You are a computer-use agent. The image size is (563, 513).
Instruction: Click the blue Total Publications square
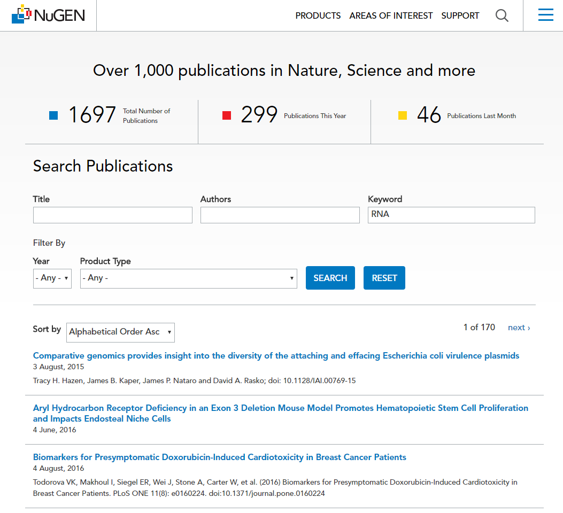(53, 115)
